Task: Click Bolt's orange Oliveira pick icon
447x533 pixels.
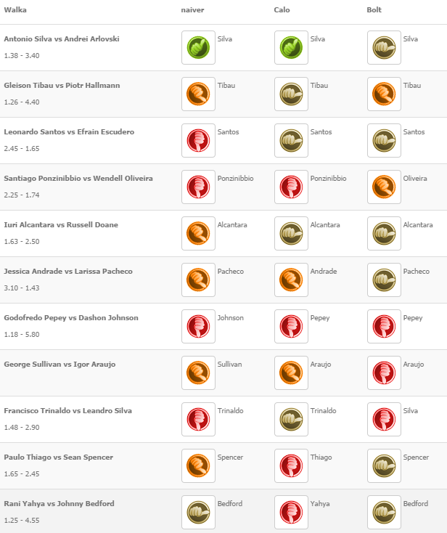Action: point(384,187)
